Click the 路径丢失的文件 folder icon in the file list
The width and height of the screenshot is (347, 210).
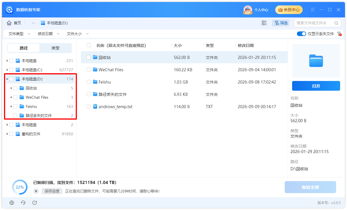pyautogui.click(x=95, y=94)
